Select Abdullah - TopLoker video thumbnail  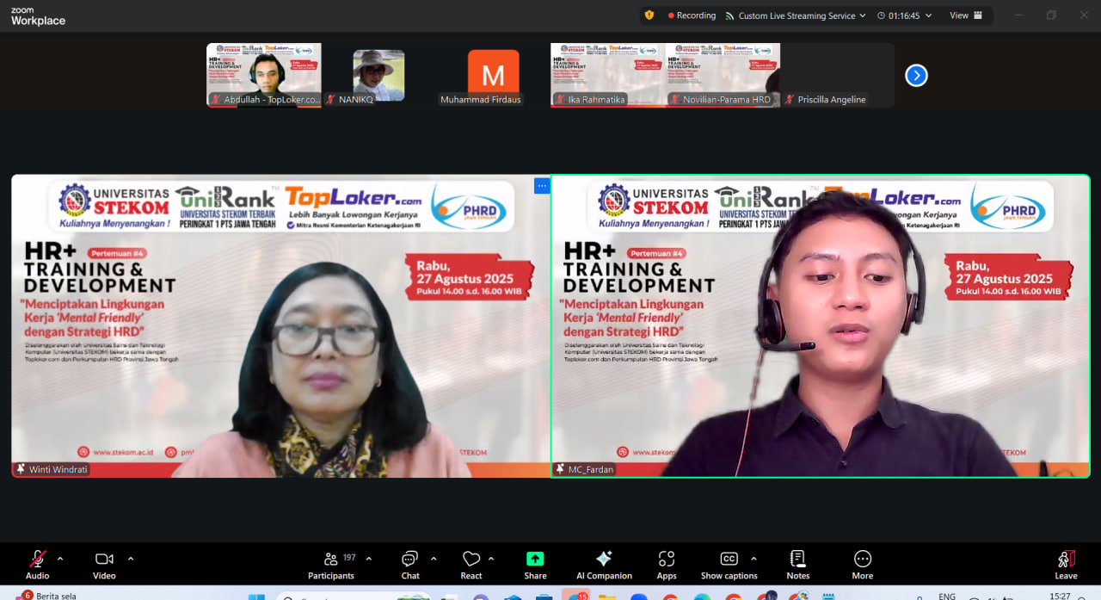264,75
